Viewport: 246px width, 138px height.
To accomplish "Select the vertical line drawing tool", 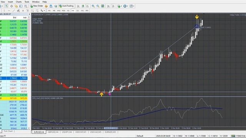I will 4,11.
